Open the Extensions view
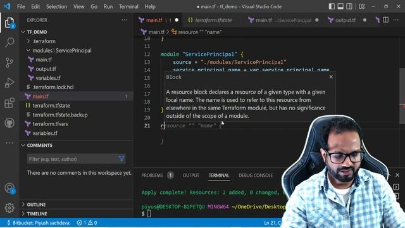Image resolution: width=405 pixels, height=228 pixels. [x=9, y=103]
